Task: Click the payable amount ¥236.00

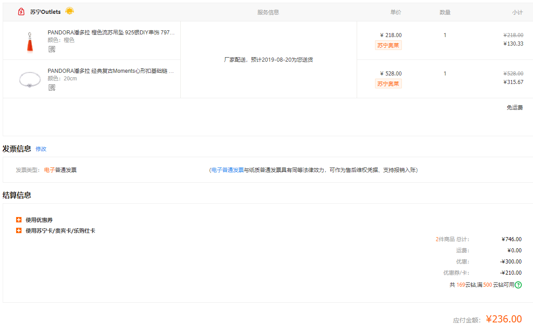Action: [x=504, y=319]
